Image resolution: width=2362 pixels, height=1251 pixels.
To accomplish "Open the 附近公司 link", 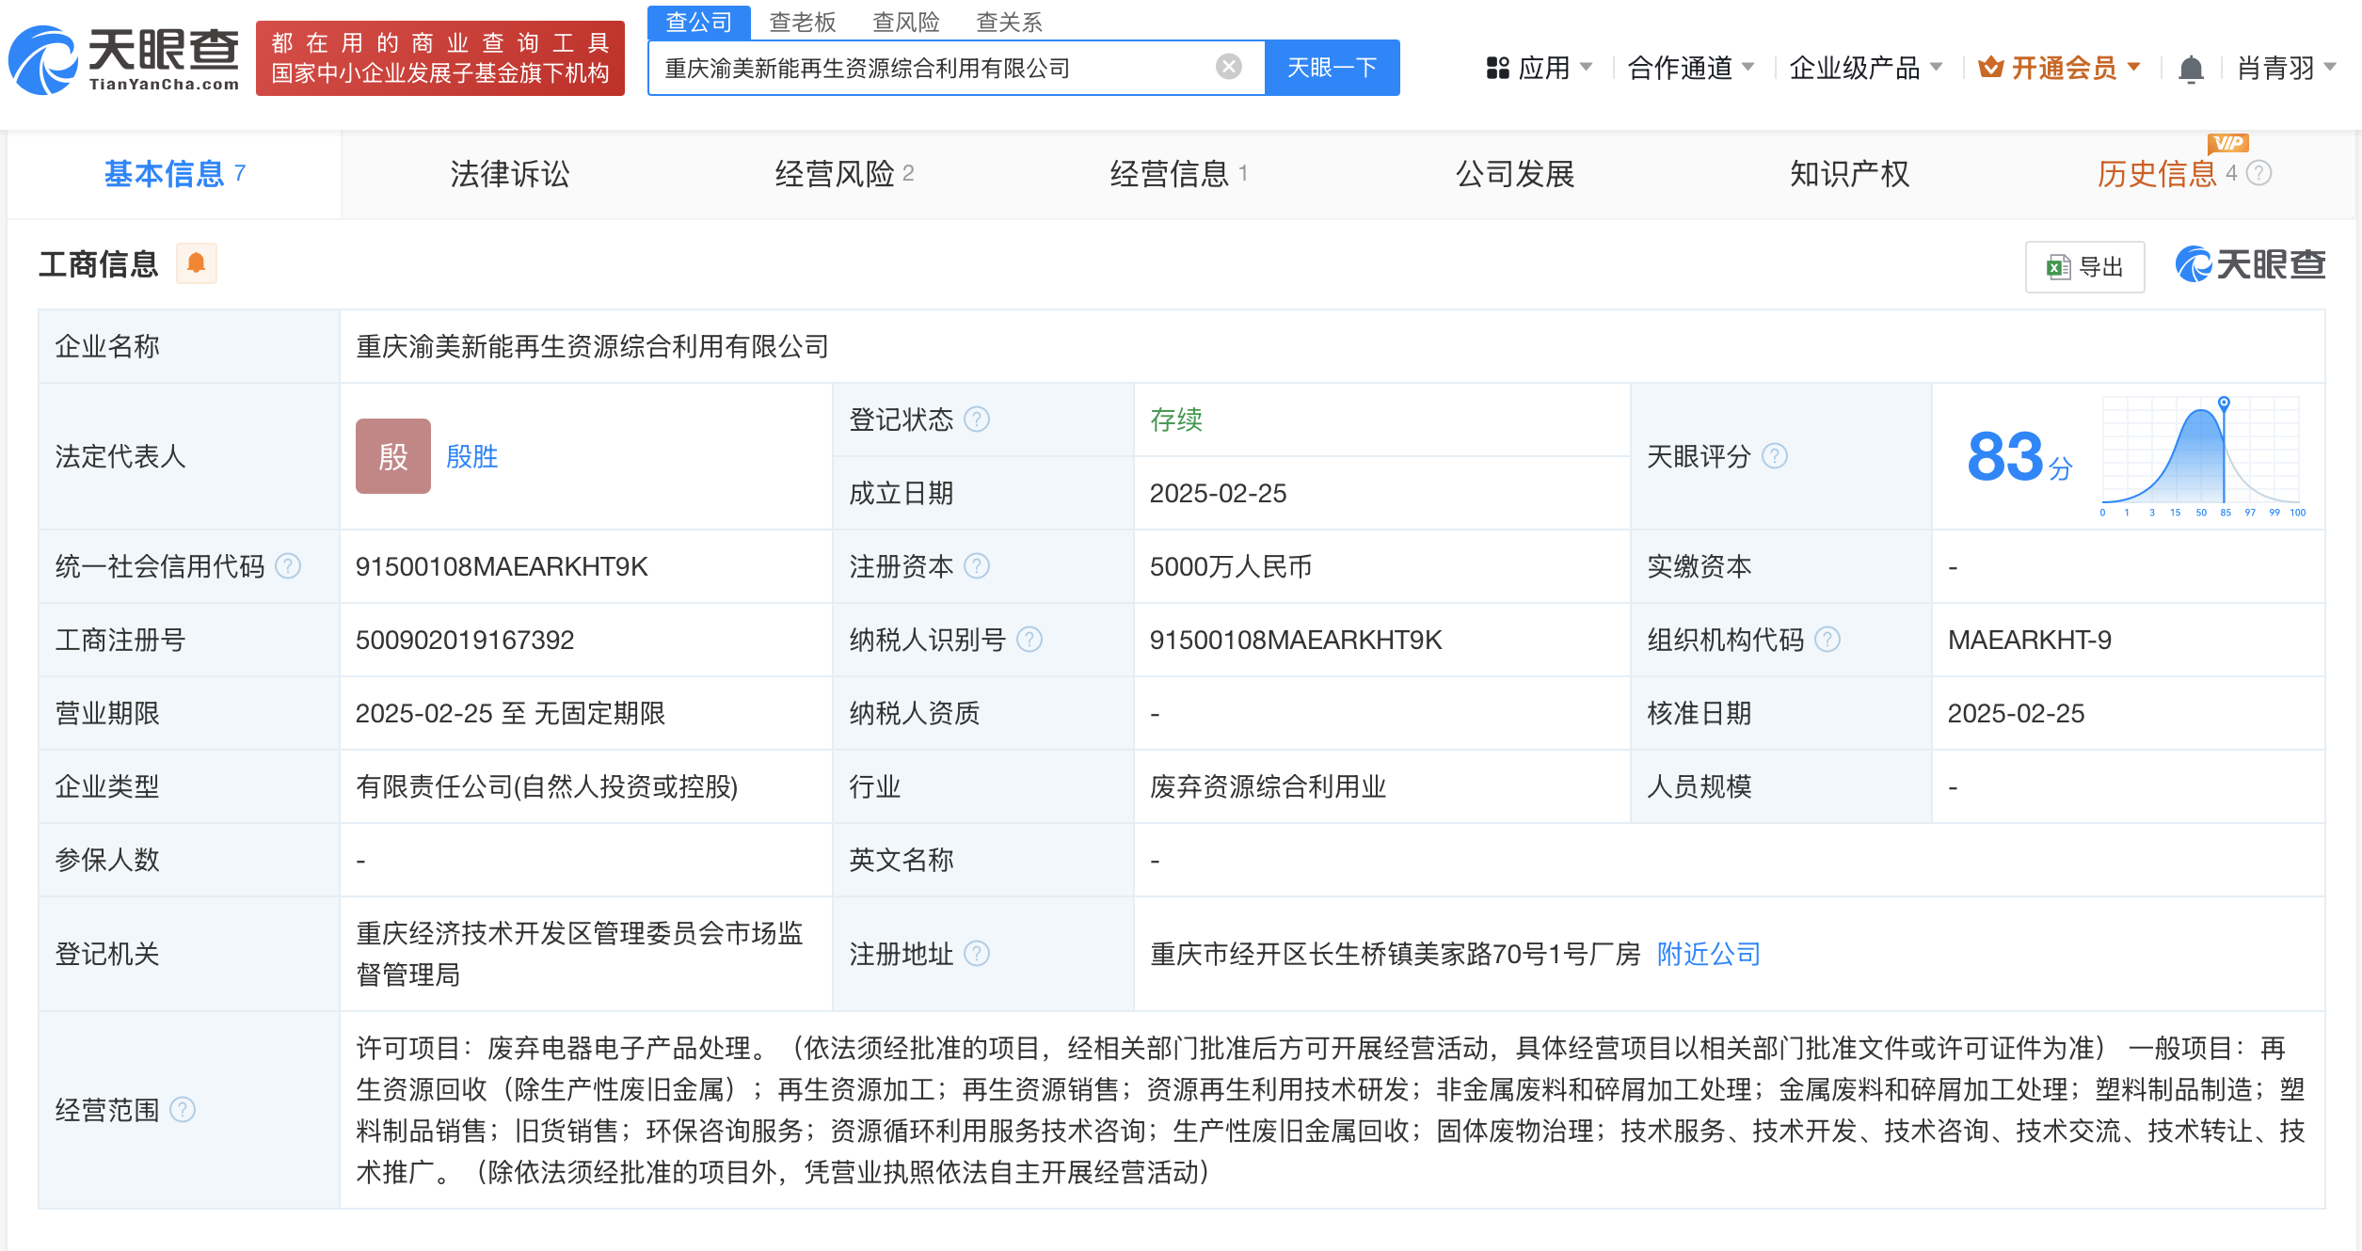I will point(1706,954).
